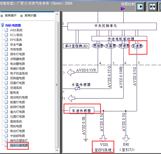Click the 步进电机驱动器 block
Image resolution: width=161 pixels, height=154 pixels.
click(119, 39)
